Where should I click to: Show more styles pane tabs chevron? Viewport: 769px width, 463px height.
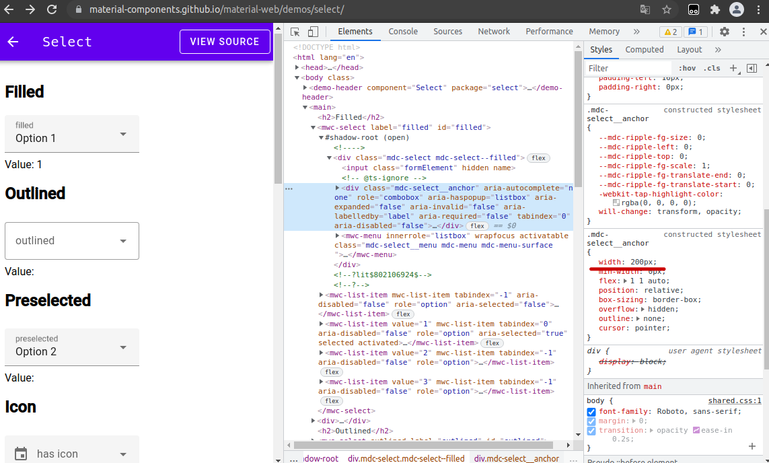click(x=718, y=50)
